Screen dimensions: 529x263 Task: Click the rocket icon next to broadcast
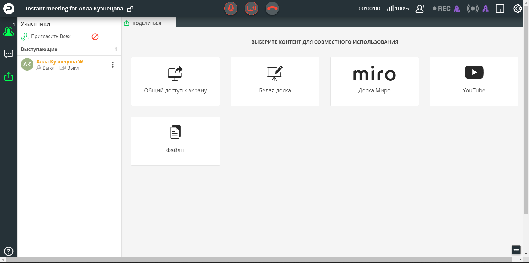pyautogui.click(x=486, y=9)
